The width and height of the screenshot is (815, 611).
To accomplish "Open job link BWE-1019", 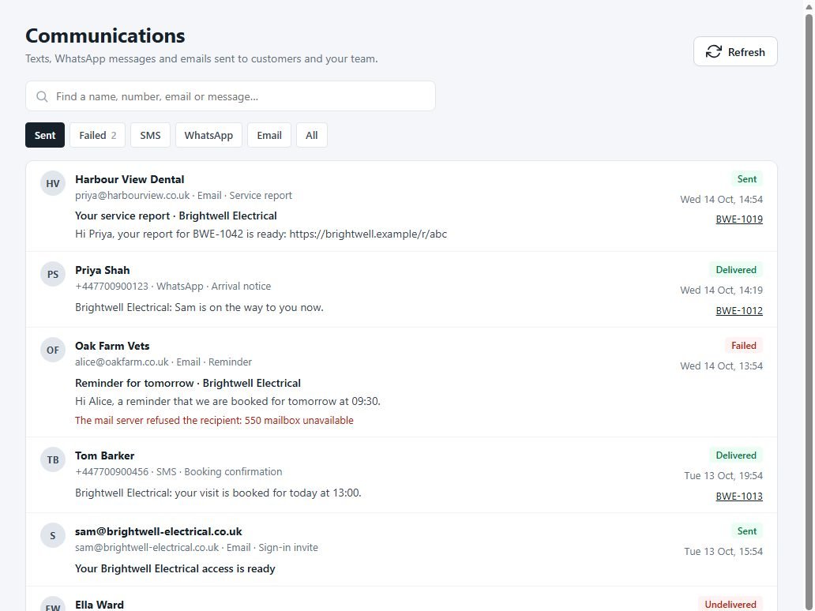I will [739, 219].
